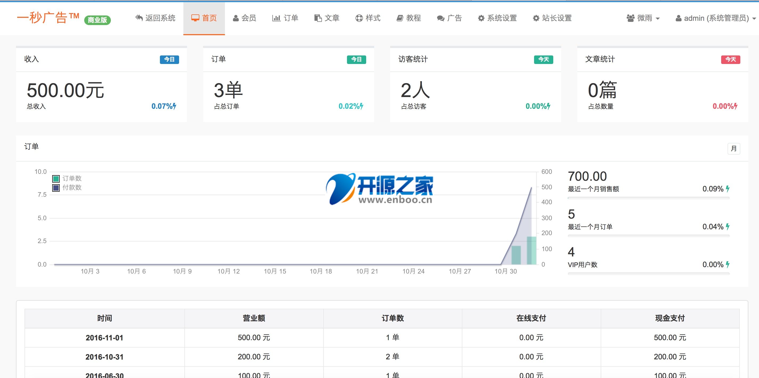Image resolution: width=759 pixels, height=378 pixels.
Task: Click the dark blue 付款数 legend swatch
Action: coord(56,188)
